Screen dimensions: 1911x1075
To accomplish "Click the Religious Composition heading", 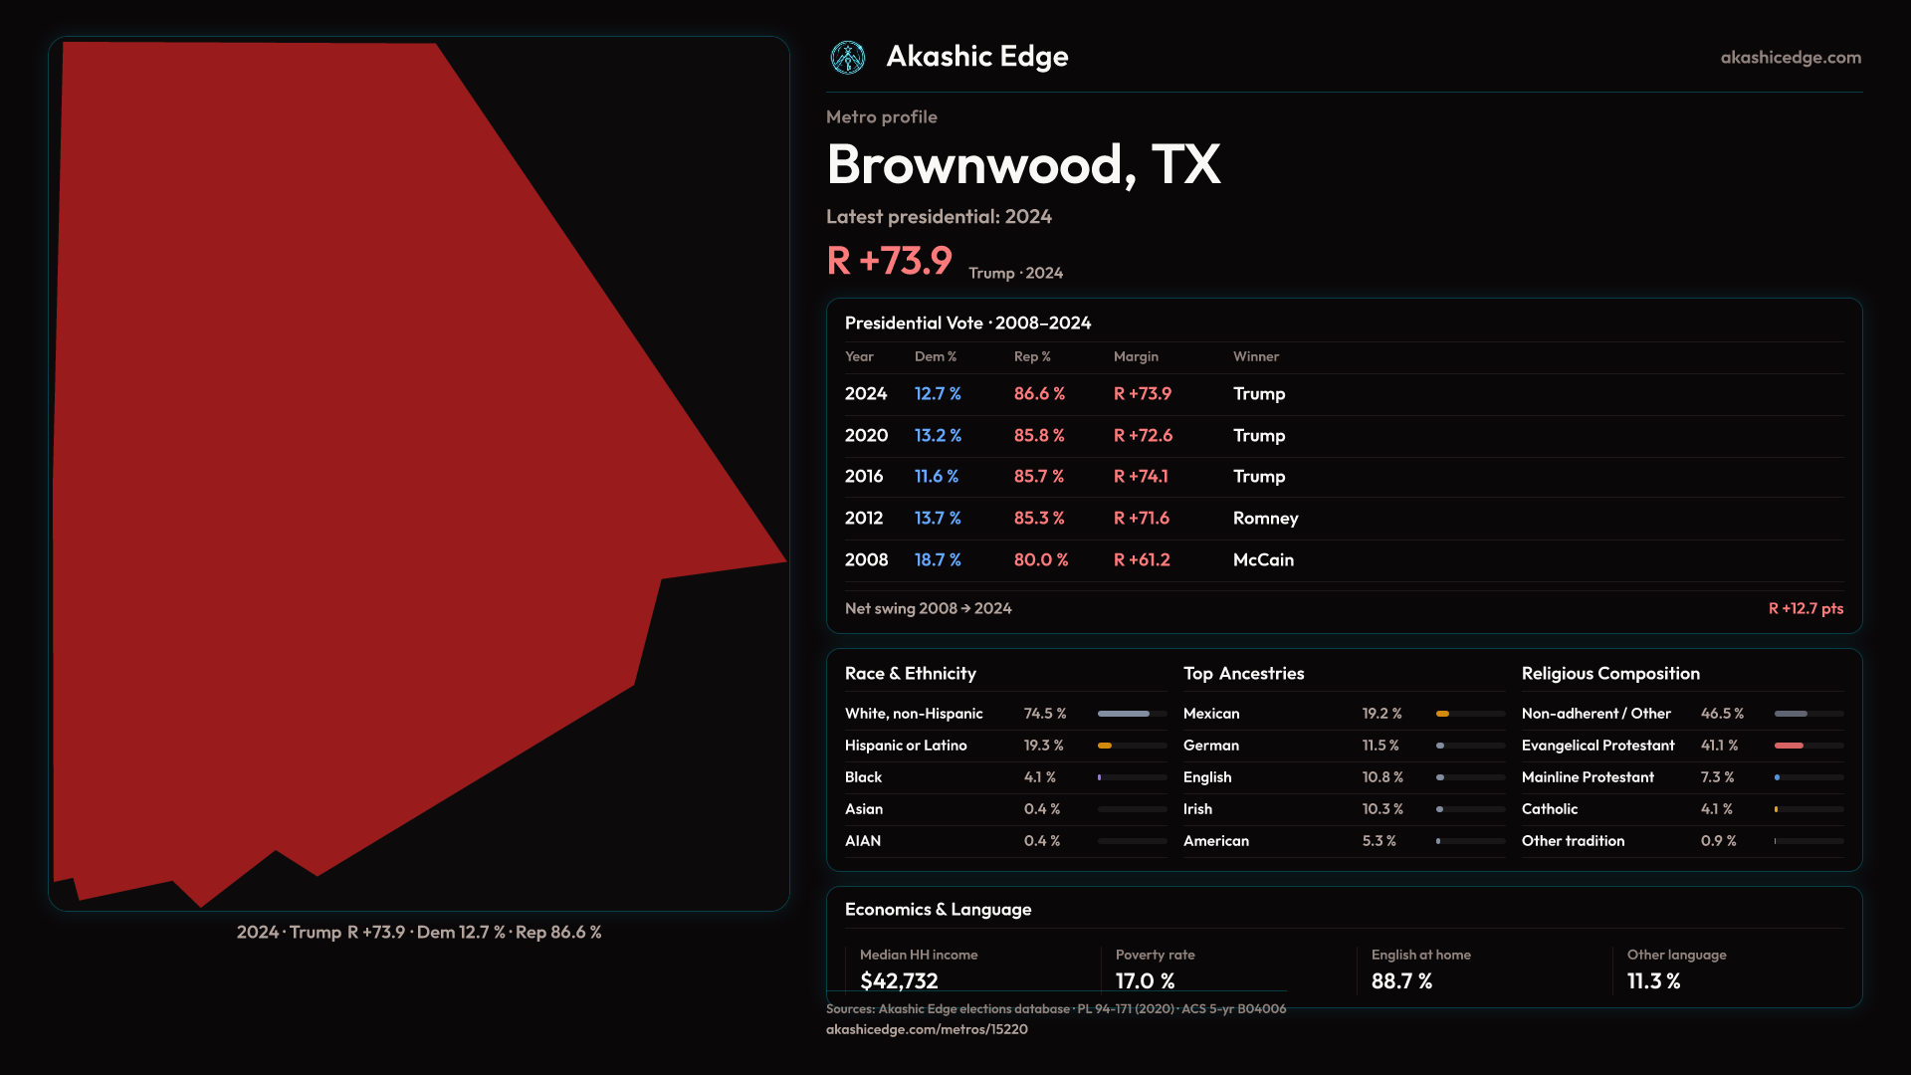I will tap(1609, 674).
